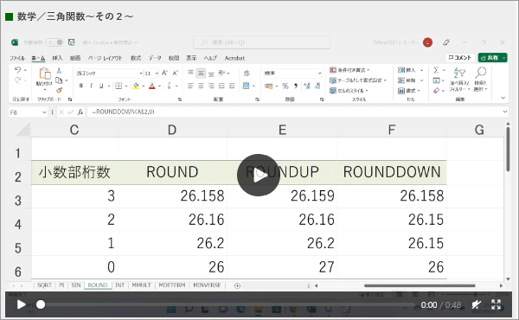Click the Format Painter brush icon

(x=59, y=90)
